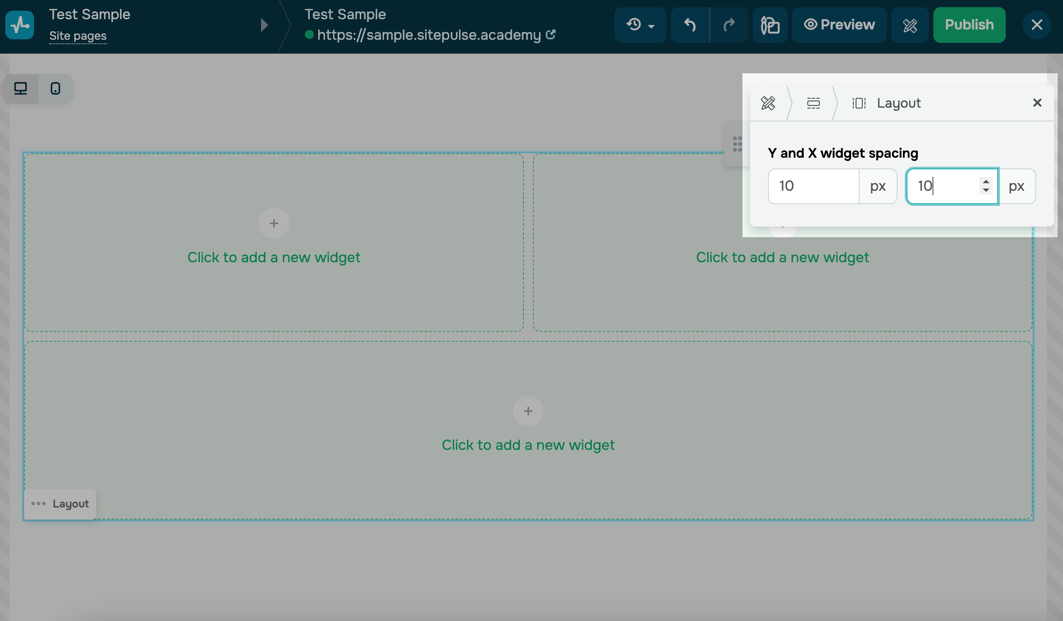Go to design root in panel breadcrumb
The width and height of the screenshot is (1063, 621).
768,103
